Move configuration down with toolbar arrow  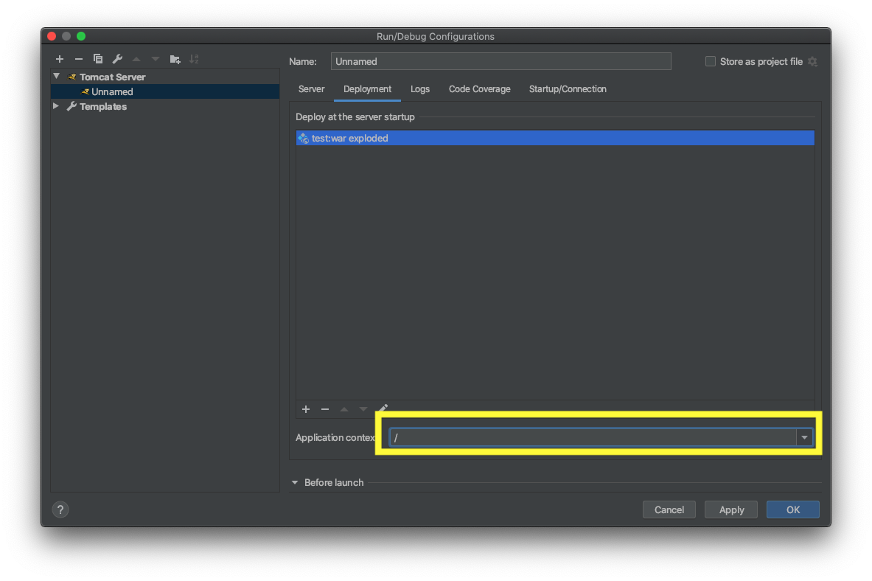pyautogui.click(x=156, y=59)
